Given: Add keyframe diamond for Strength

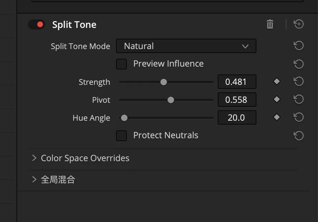Looking at the screenshot, I should pyautogui.click(x=276, y=82).
